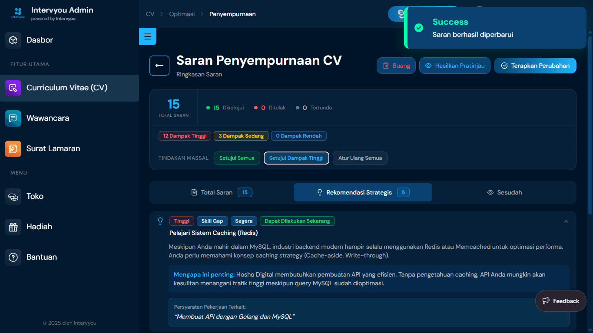Click the 3 Dampak Sedang badge
Screen dimensions: 593x333
point(241,136)
